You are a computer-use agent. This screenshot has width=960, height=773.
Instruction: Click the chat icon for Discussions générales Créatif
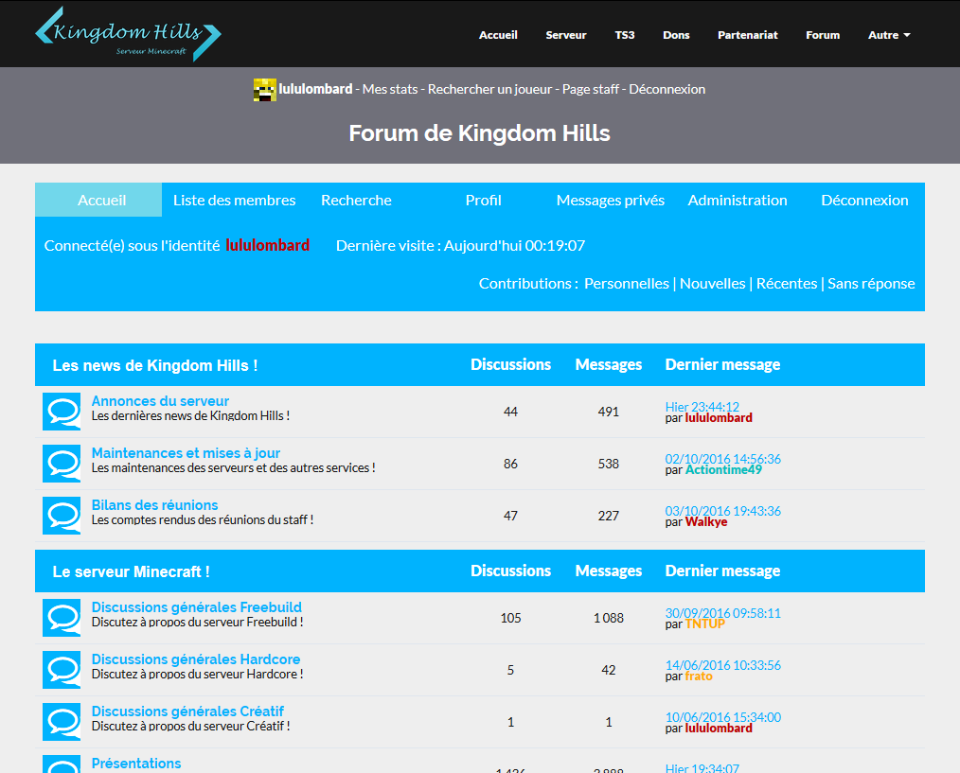pos(62,722)
